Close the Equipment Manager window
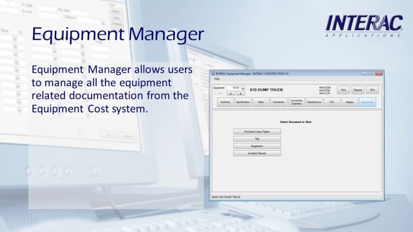 click(379, 73)
